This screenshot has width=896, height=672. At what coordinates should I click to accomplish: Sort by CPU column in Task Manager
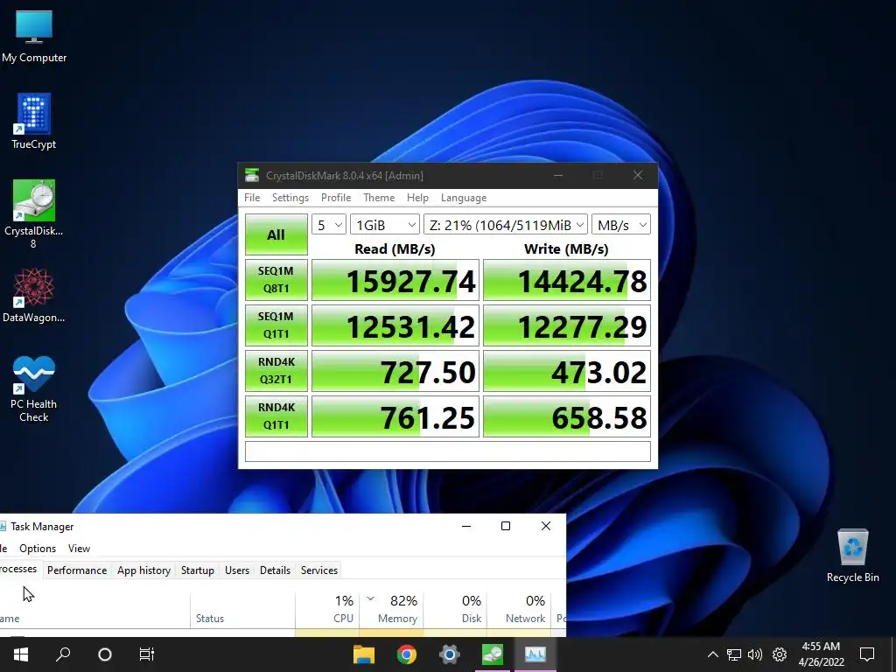pyautogui.click(x=327, y=609)
